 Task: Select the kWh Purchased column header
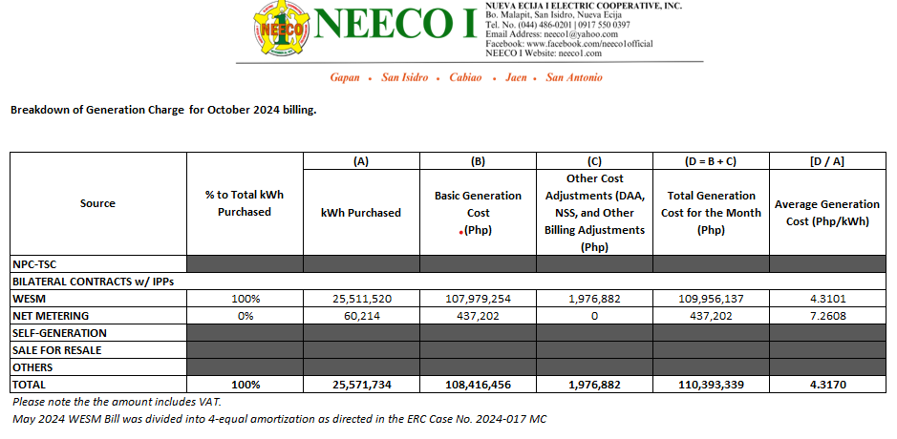(x=360, y=213)
